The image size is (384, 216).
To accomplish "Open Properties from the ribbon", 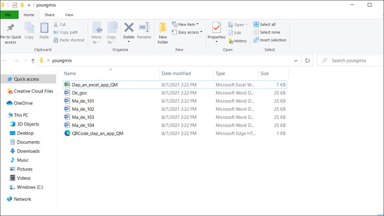I will [216, 31].
